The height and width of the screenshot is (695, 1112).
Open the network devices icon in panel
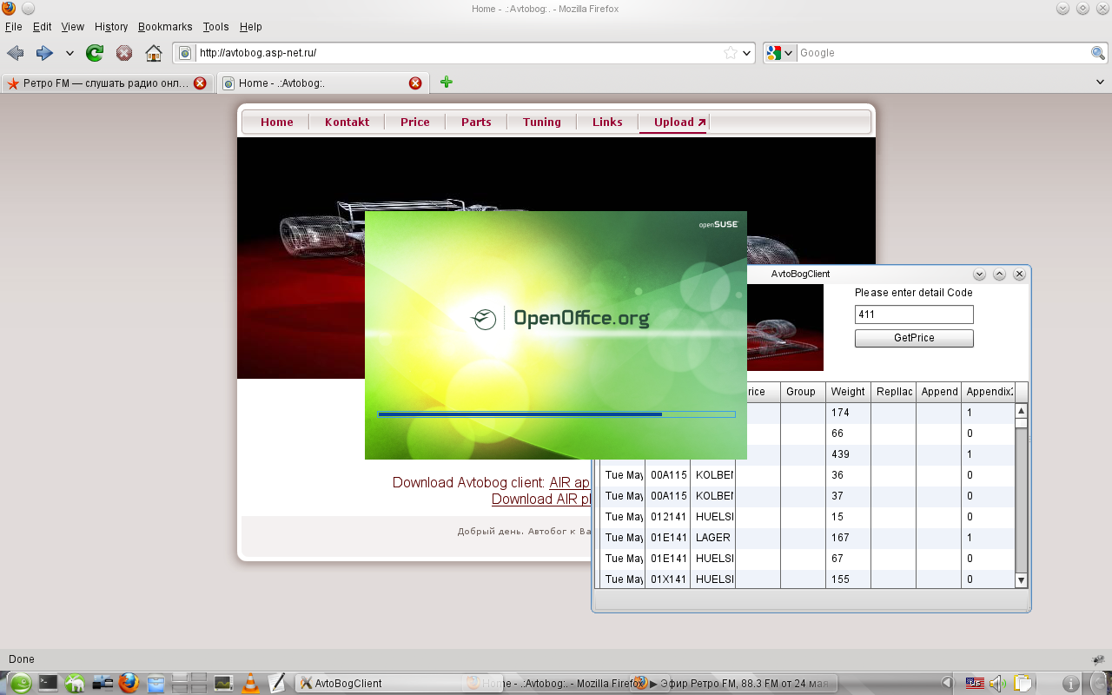pos(103,683)
